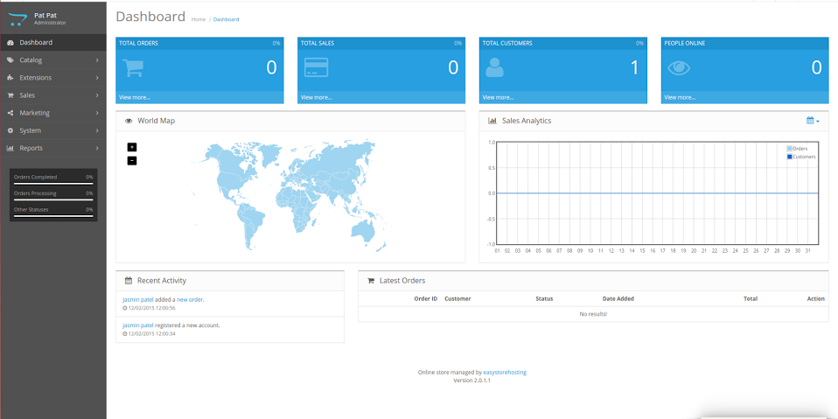Open the easystorehosting footer link
The image size is (838, 419).
[505, 373]
